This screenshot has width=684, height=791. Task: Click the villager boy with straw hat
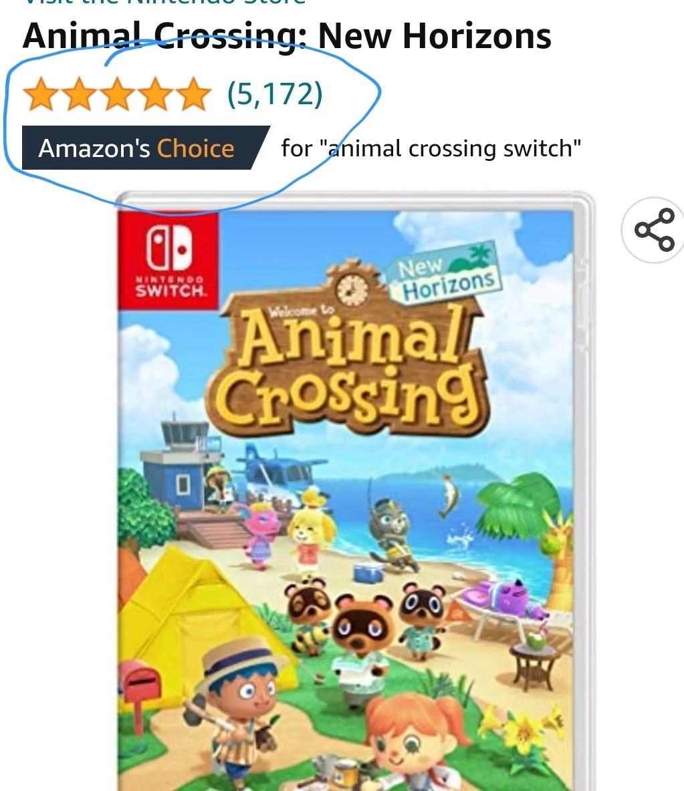pyautogui.click(x=238, y=712)
